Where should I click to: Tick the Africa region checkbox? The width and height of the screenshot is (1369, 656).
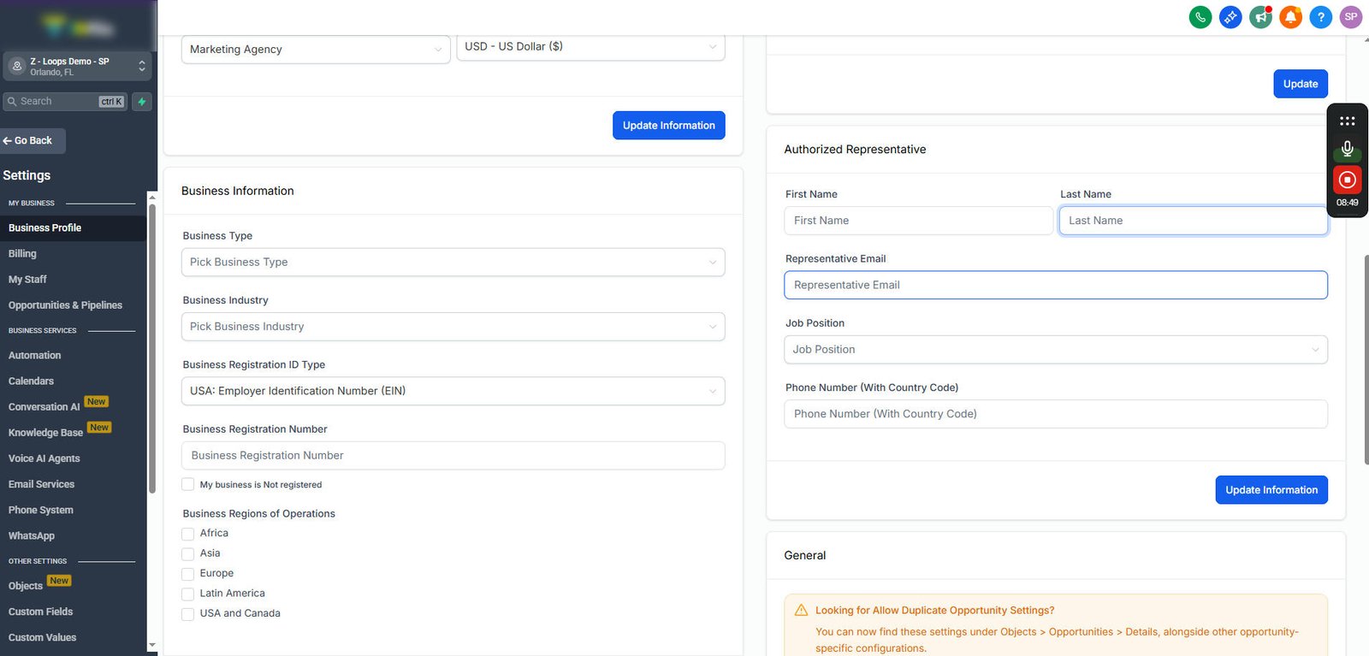[188, 534]
